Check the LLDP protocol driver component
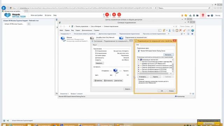The width and height of the screenshot is (224, 126). point(139,64)
